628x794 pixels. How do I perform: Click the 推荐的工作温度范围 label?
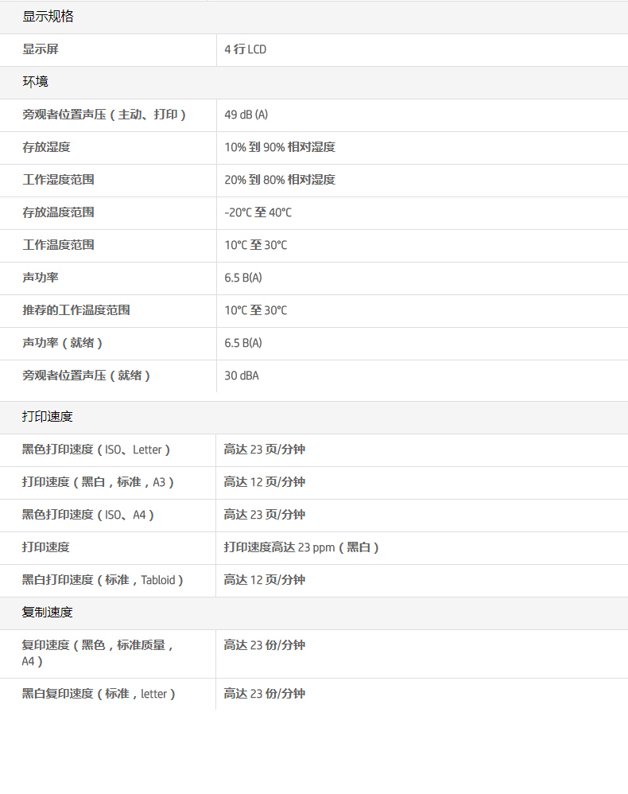point(76,310)
